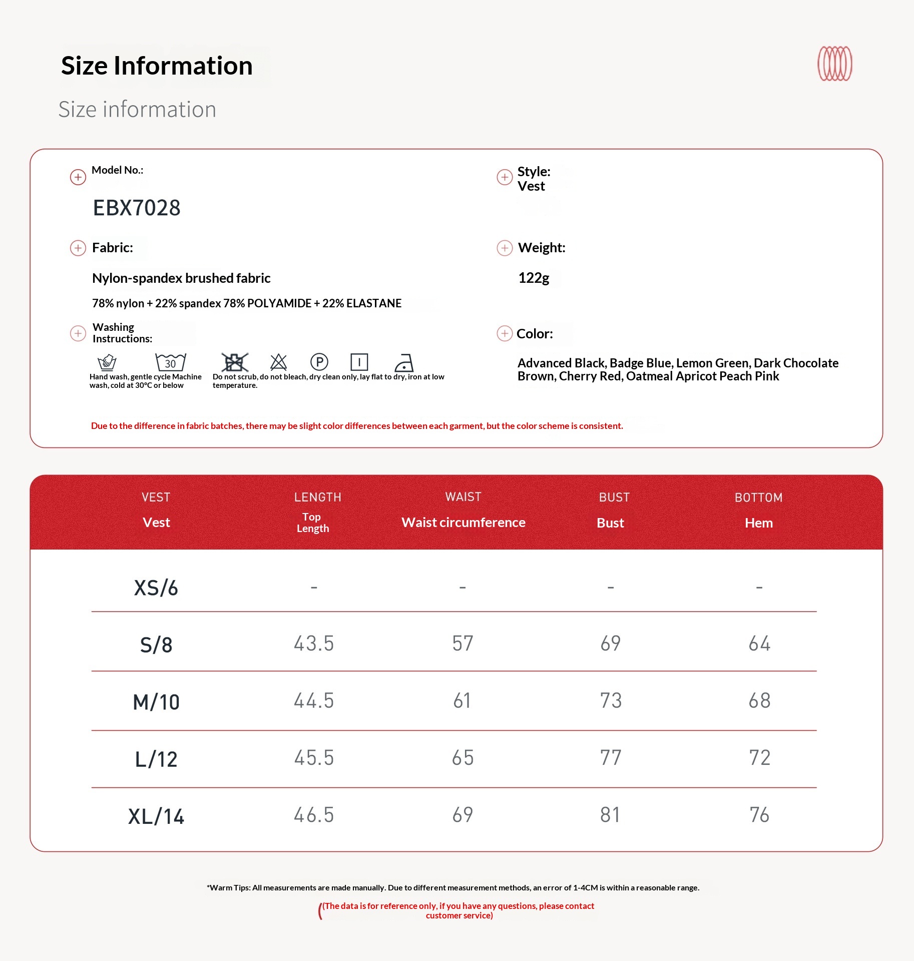
Task: Click the red coil logo icon
Action: point(834,64)
